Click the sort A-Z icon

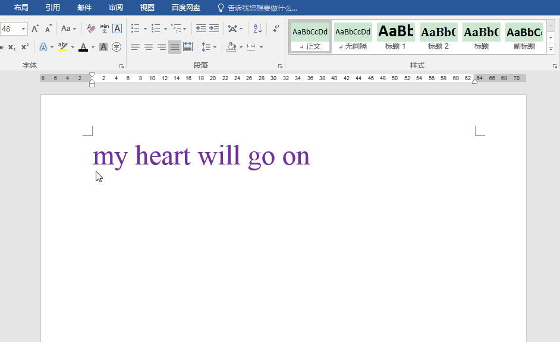257,28
